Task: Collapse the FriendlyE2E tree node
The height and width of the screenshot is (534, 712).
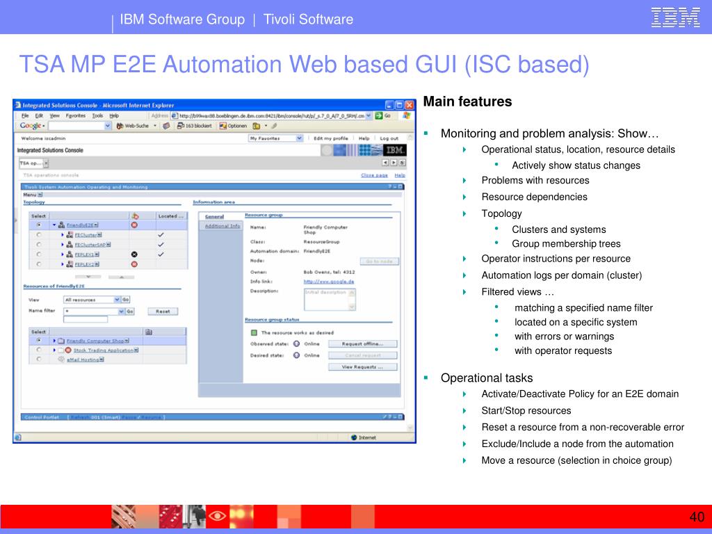Action: click(54, 225)
